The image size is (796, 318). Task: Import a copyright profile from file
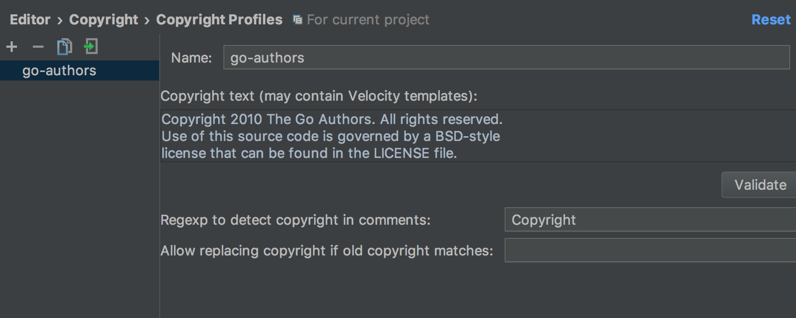(91, 47)
